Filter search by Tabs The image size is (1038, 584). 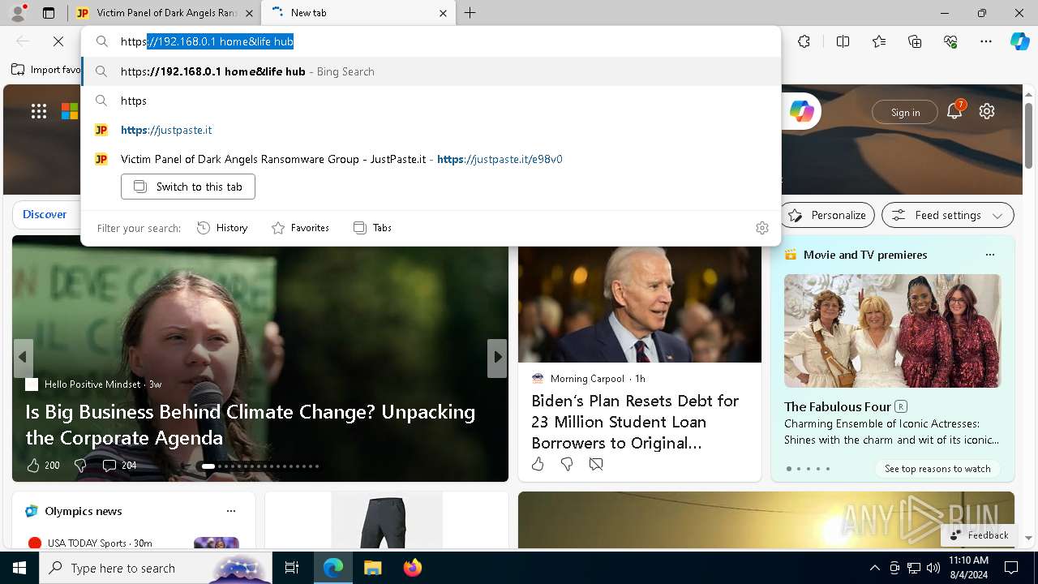coord(372,228)
